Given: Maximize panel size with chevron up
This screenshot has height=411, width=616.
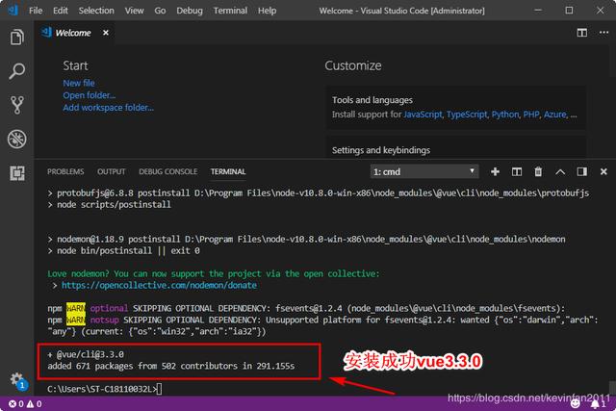Looking at the screenshot, I should [x=560, y=171].
